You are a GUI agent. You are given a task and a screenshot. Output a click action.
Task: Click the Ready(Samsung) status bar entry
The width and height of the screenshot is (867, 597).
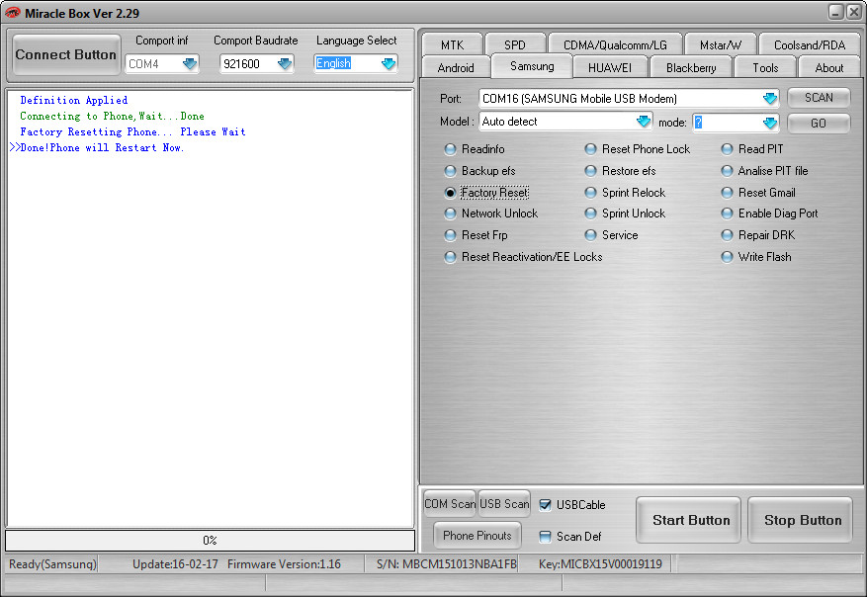click(x=52, y=564)
